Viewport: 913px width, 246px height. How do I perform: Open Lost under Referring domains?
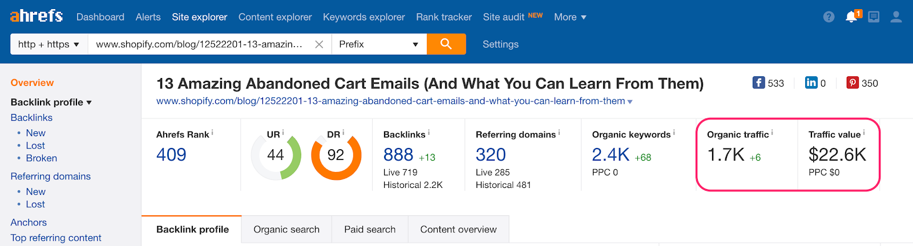[x=35, y=204]
